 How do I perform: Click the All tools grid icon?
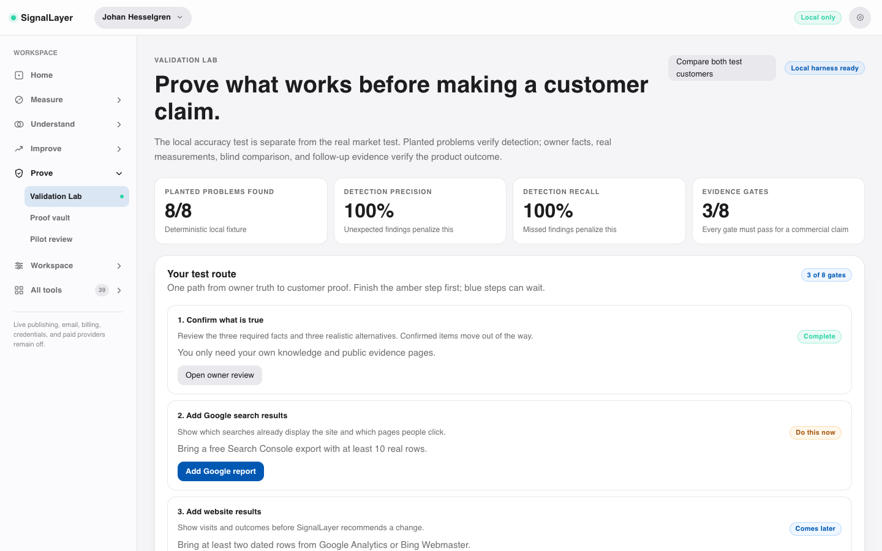click(19, 290)
